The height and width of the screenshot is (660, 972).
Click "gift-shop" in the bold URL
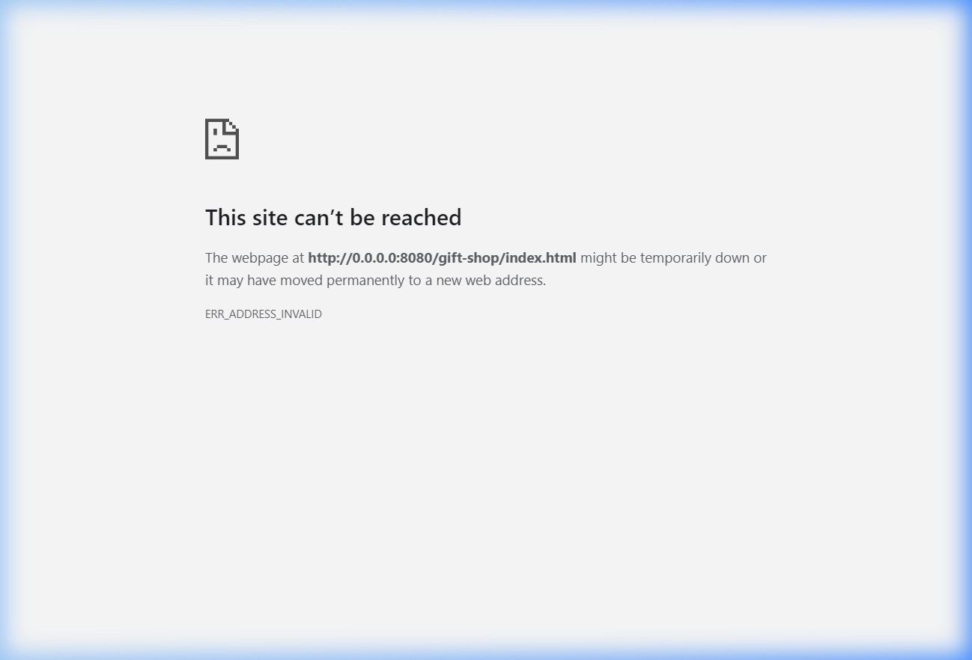(469, 258)
